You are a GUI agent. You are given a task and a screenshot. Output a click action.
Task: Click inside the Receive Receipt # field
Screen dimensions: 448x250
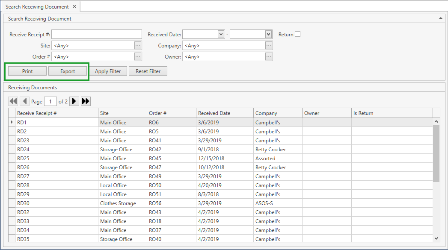(96, 34)
